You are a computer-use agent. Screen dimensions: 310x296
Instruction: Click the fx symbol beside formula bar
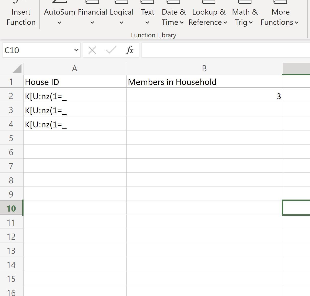(130, 50)
